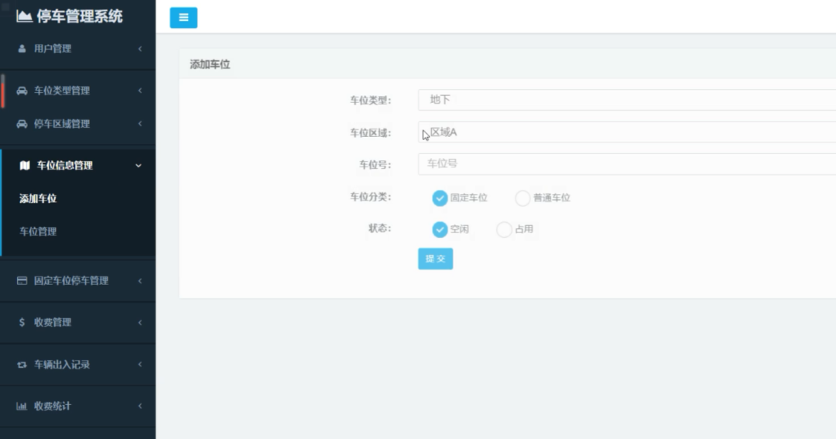Open the 车位类型 dropdown showing 地下
836x439 pixels.
[627, 100]
